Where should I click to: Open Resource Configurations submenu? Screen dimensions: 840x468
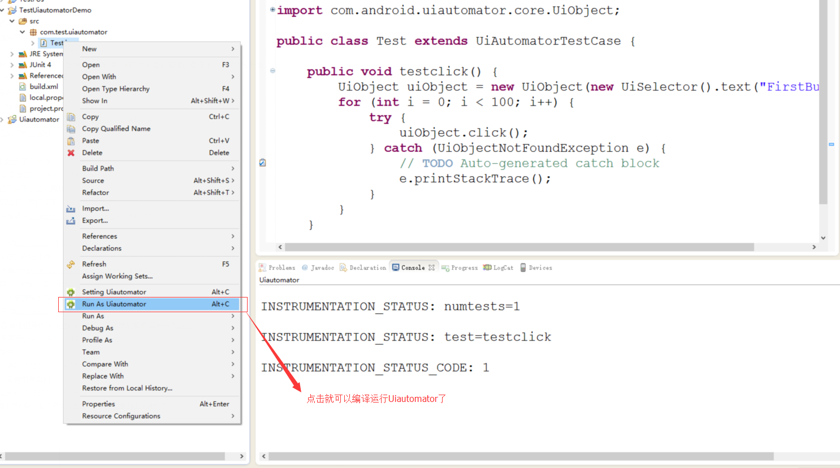click(152, 416)
